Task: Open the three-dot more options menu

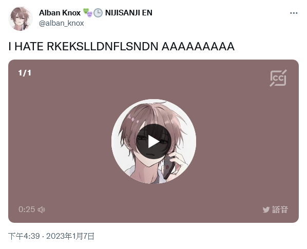Action: point(294,13)
